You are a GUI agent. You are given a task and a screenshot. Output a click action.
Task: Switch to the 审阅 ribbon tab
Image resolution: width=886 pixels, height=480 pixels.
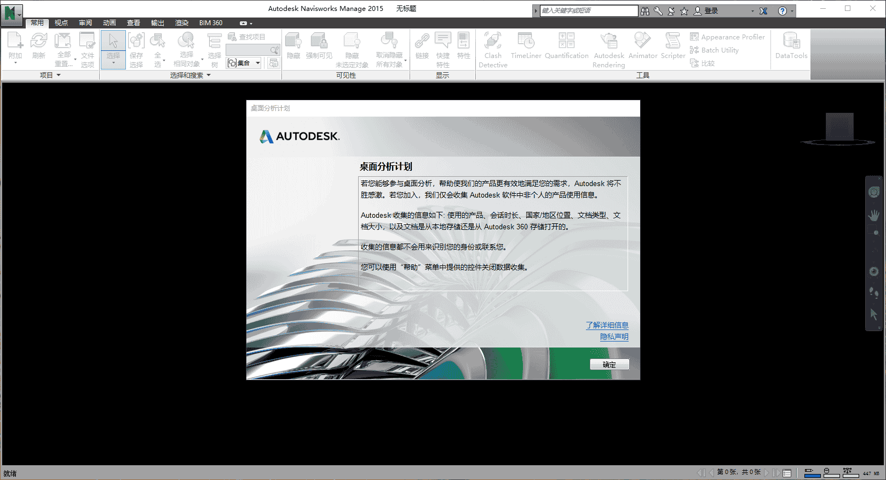(x=85, y=23)
